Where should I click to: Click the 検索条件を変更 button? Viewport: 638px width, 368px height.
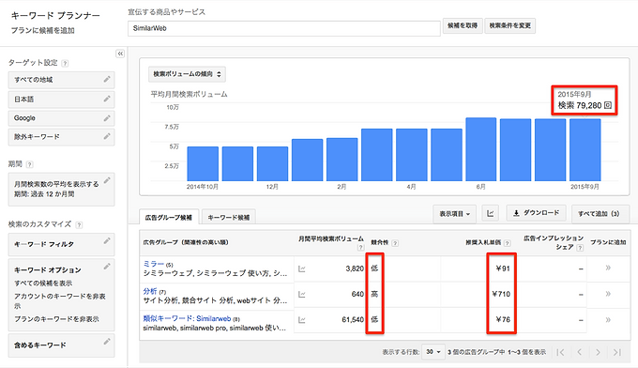point(509,25)
